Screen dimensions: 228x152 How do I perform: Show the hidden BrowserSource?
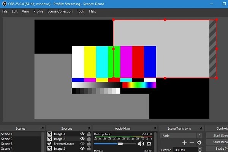(x=82, y=144)
